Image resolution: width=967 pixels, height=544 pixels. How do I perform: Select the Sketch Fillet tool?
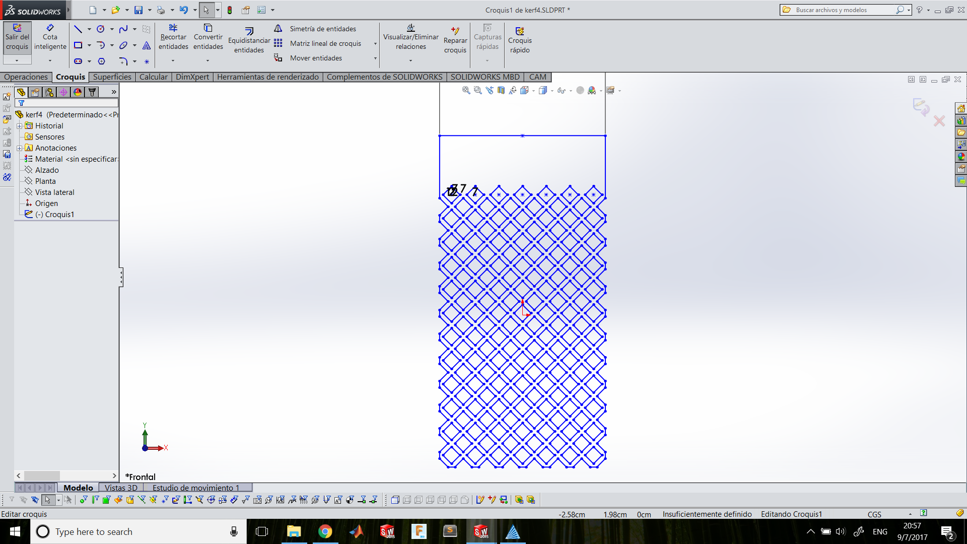[123, 61]
